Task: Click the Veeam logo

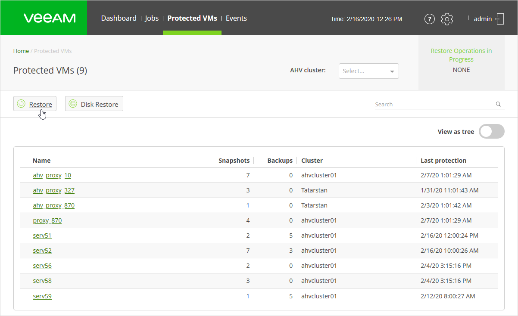Action: coord(50,18)
